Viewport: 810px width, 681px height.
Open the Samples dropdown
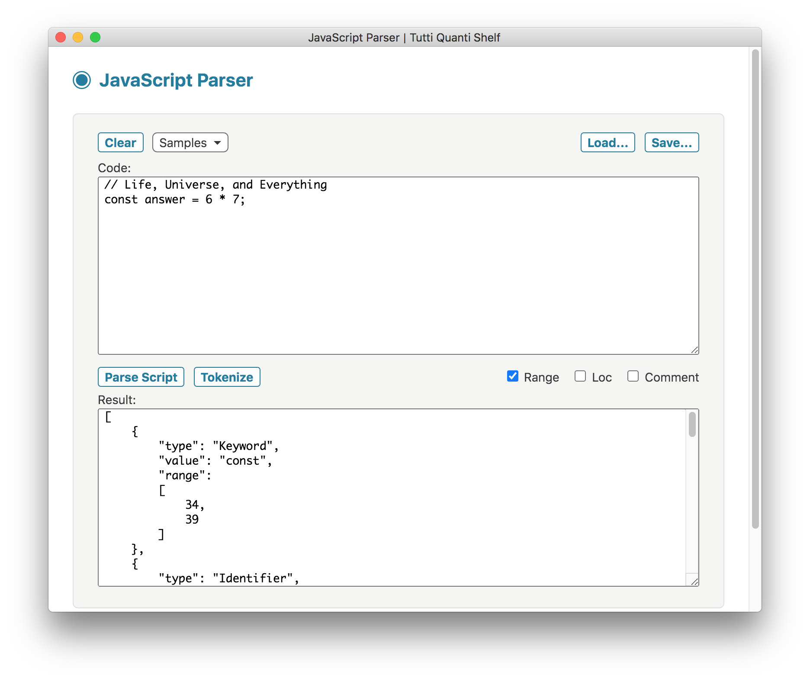[x=190, y=142]
